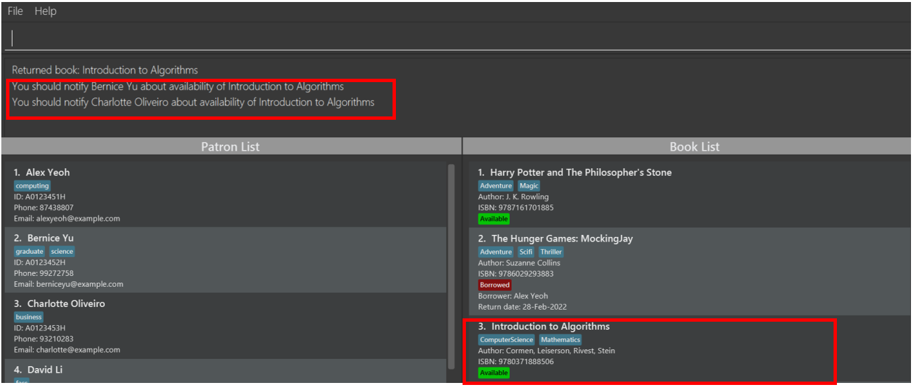Click the Magic tag on Harry Potter
Viewport: 913px width, 389px height.
point(529,186)
